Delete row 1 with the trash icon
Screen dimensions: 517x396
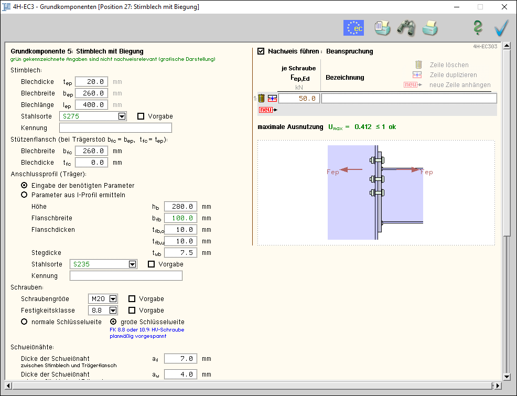(x=262, y=98)
